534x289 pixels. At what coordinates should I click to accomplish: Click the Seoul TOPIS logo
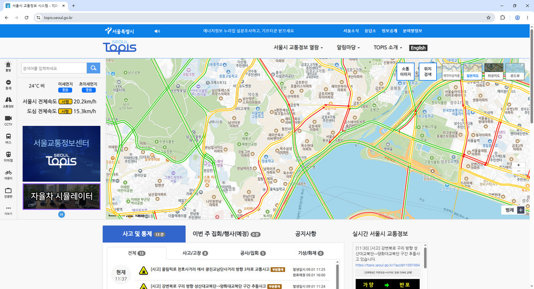(x=120, y=47)
